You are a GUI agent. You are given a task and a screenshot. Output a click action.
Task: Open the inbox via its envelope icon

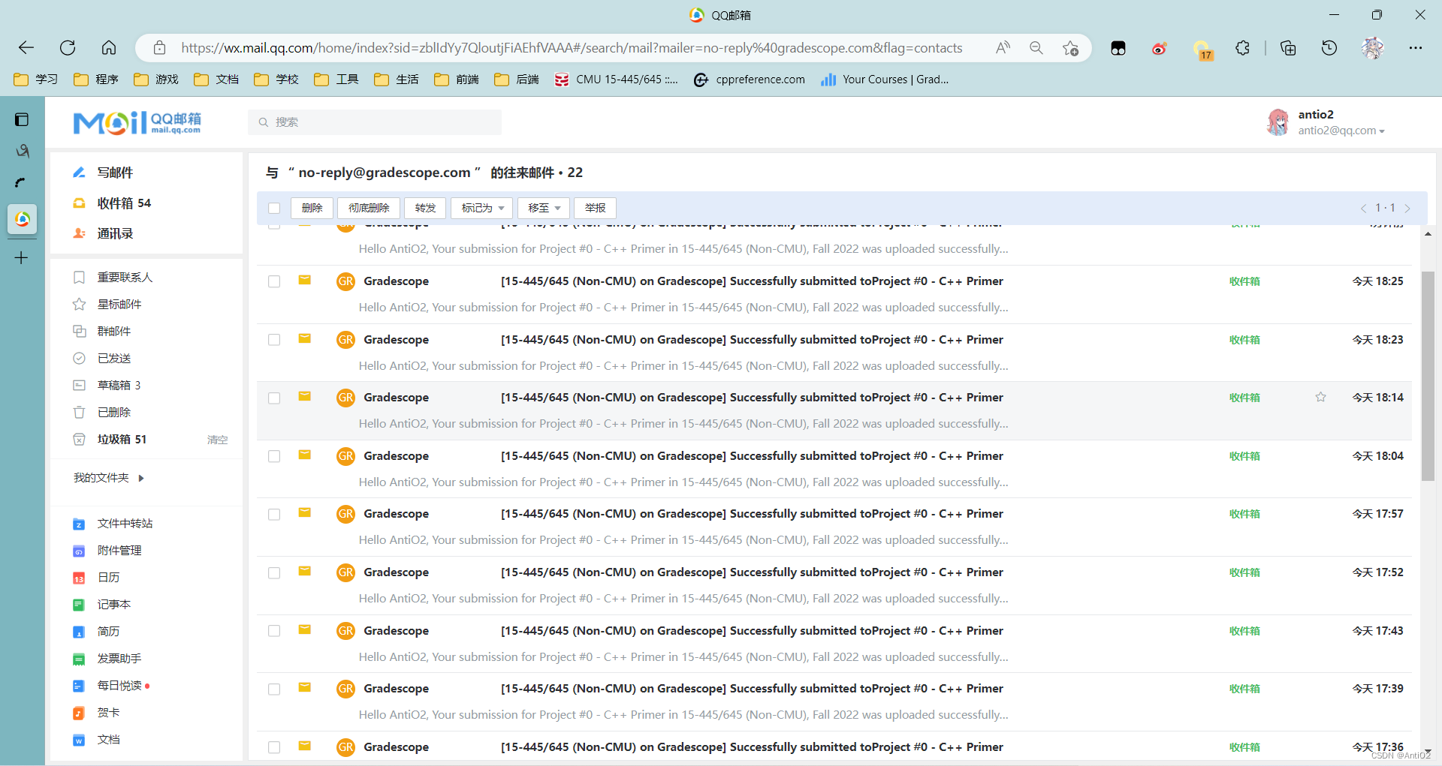[79, 203]
